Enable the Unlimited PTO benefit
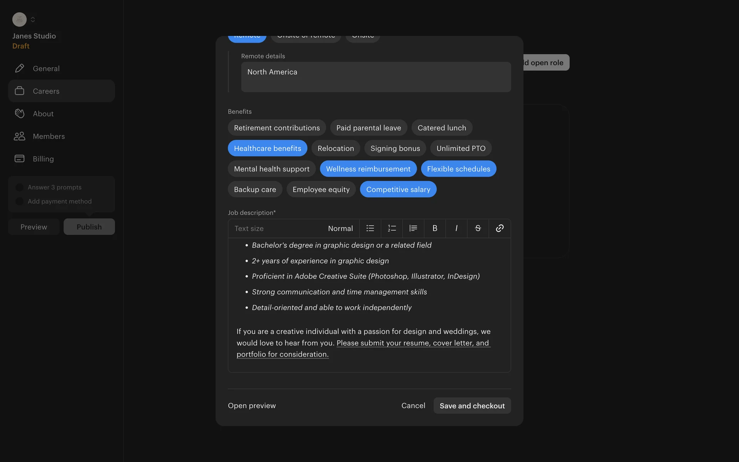 pyautogui.click(x=461, y=148)
